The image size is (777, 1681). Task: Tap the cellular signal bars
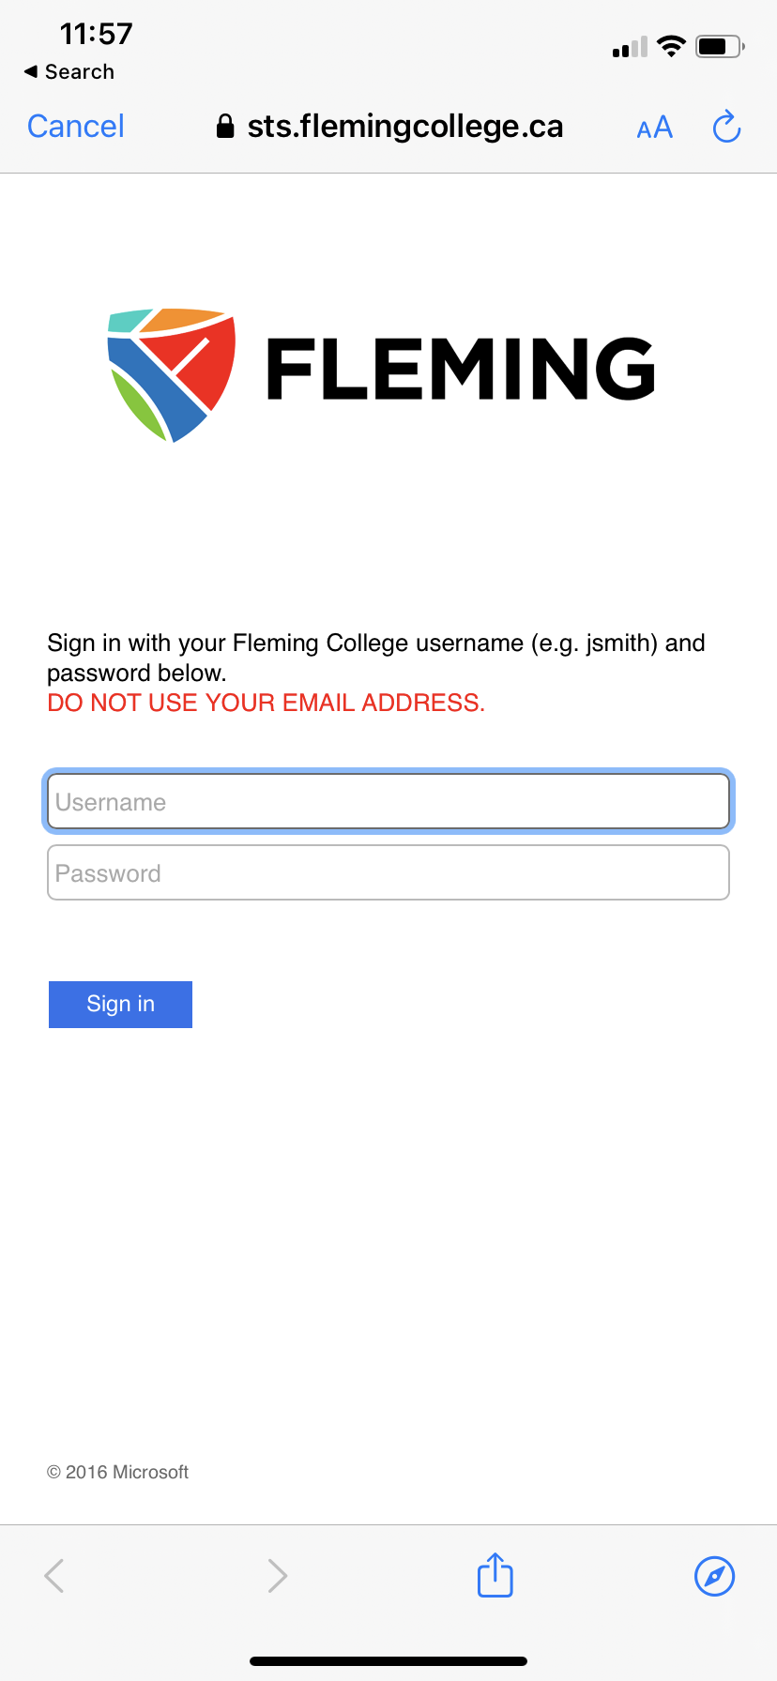click(630, 47)
